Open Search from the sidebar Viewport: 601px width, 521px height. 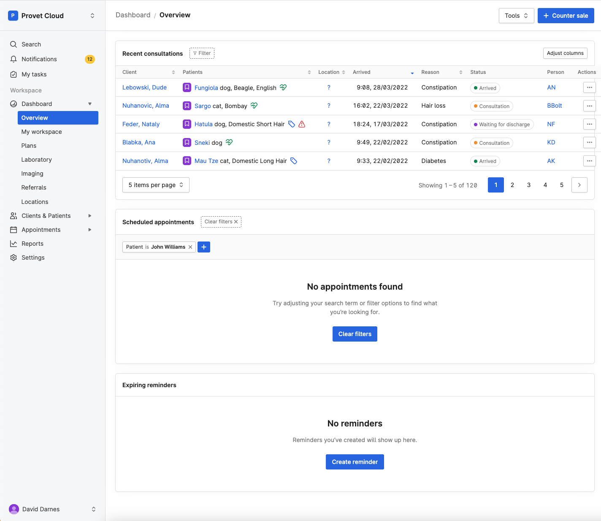pos(13,44)
